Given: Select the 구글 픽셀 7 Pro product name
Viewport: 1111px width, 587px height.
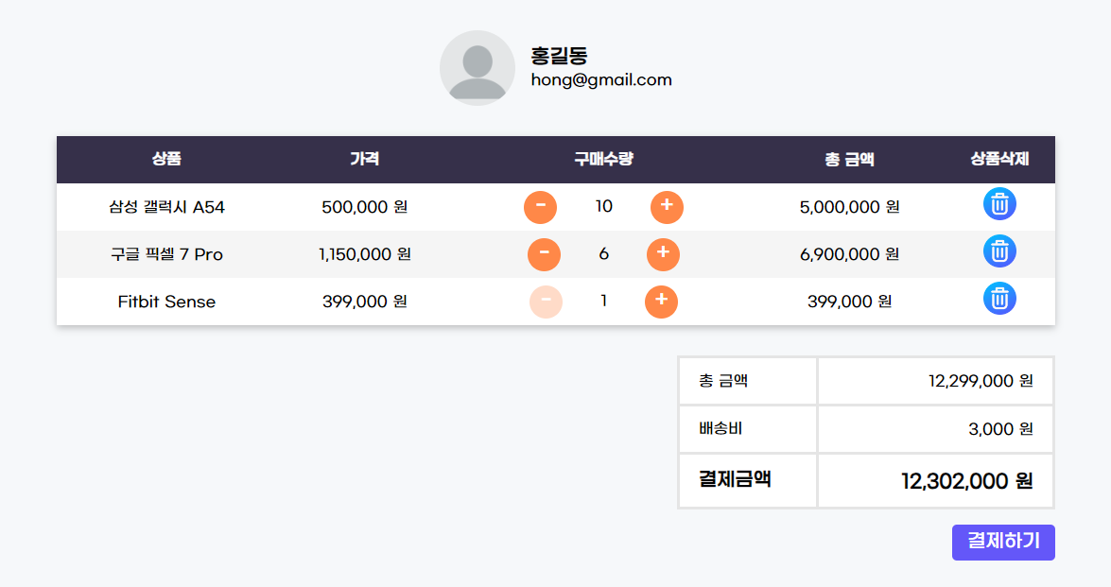Looking at the screenshot, I should tap(166, 254).
